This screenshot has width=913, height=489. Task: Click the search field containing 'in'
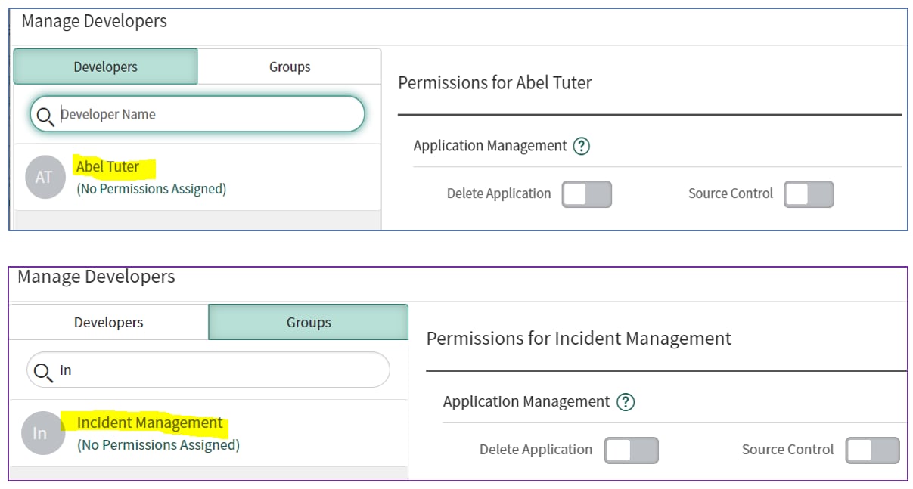click(x=219, y=370)
